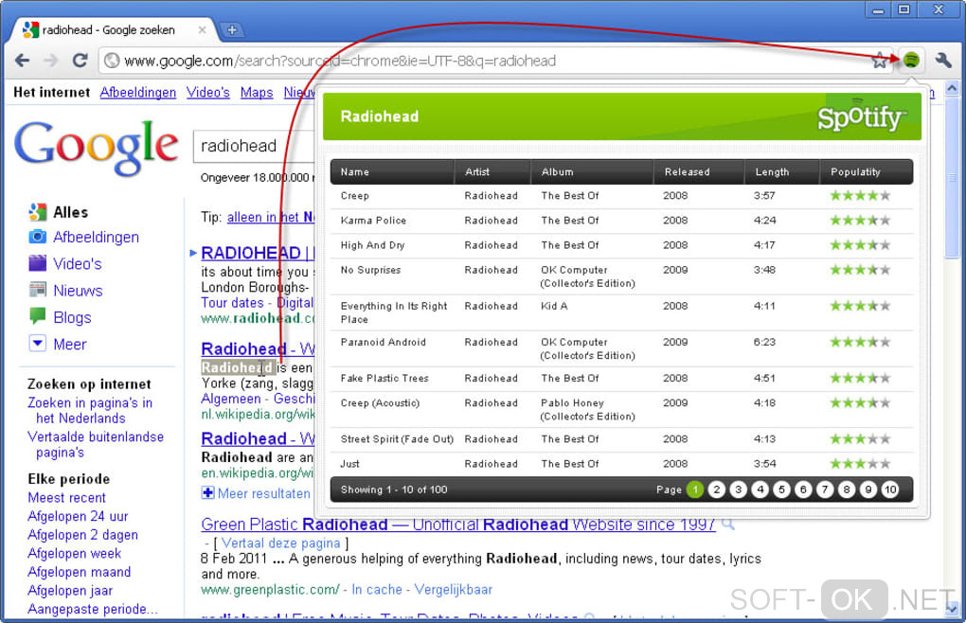This screenshot has width=966, height=623.
Task: Click the Afbeeldingen camera icon in sidebar
Action: click(x=38, y=237)
